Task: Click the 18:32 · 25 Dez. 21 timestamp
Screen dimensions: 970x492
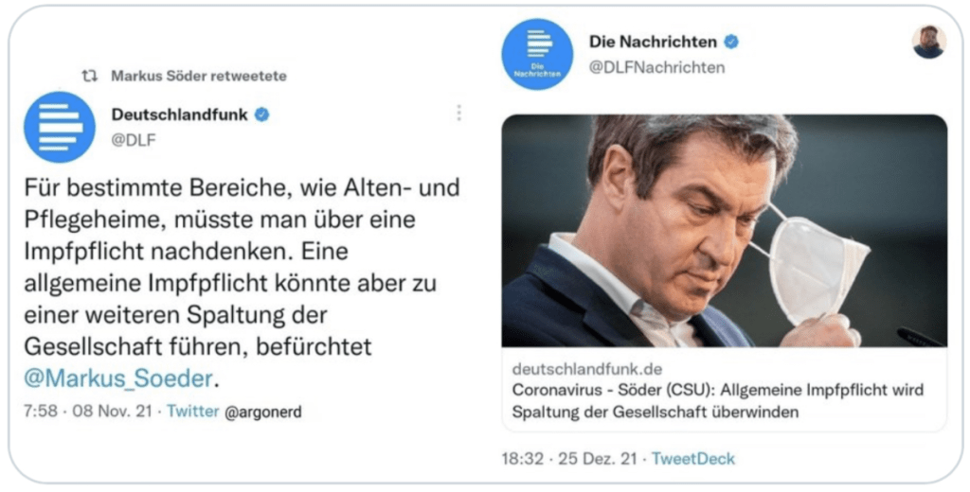Action: (x=568, y=459)
